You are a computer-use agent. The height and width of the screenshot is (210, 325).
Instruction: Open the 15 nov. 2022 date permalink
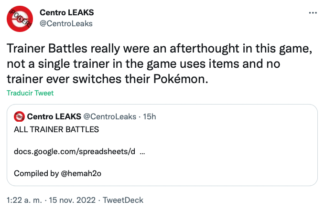tap(72, 200)
